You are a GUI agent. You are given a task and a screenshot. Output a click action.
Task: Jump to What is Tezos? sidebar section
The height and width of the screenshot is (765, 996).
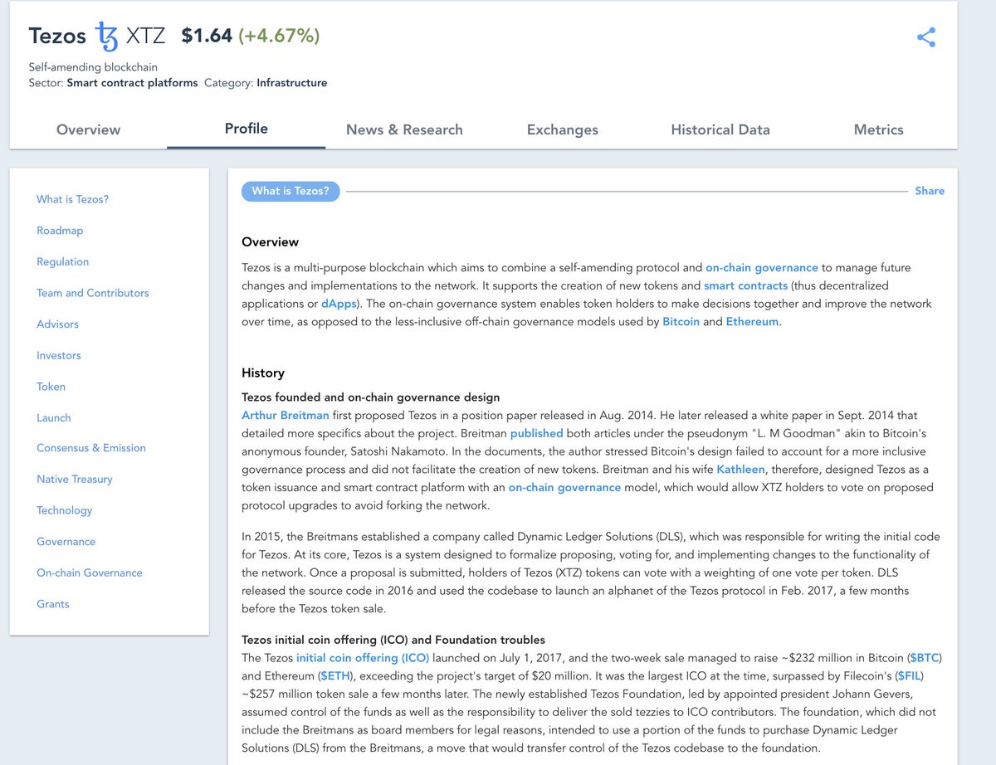point(72,199)
